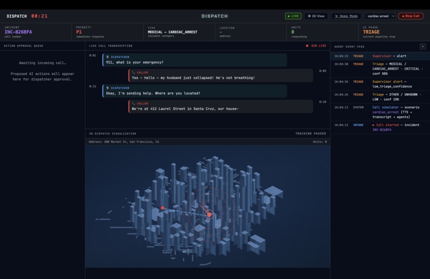Select the 'Supervisor alert — low_triage_confidence' event

[x=380, y=84]
